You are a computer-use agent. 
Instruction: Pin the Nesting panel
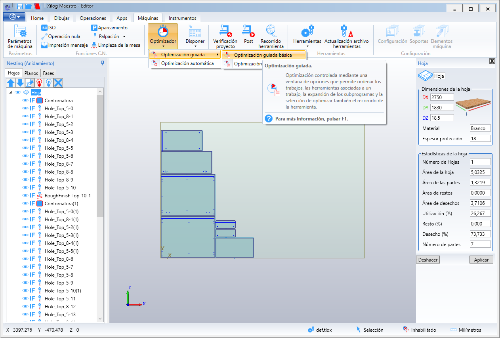(x=103, y=63)
